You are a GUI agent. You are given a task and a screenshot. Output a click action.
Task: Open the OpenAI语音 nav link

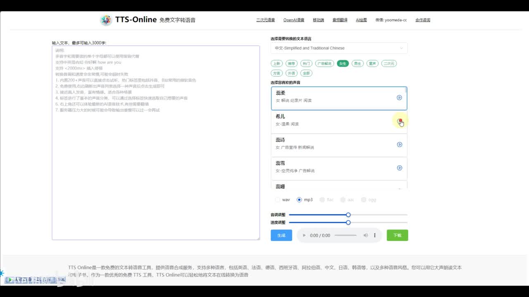tap(293, 20)
